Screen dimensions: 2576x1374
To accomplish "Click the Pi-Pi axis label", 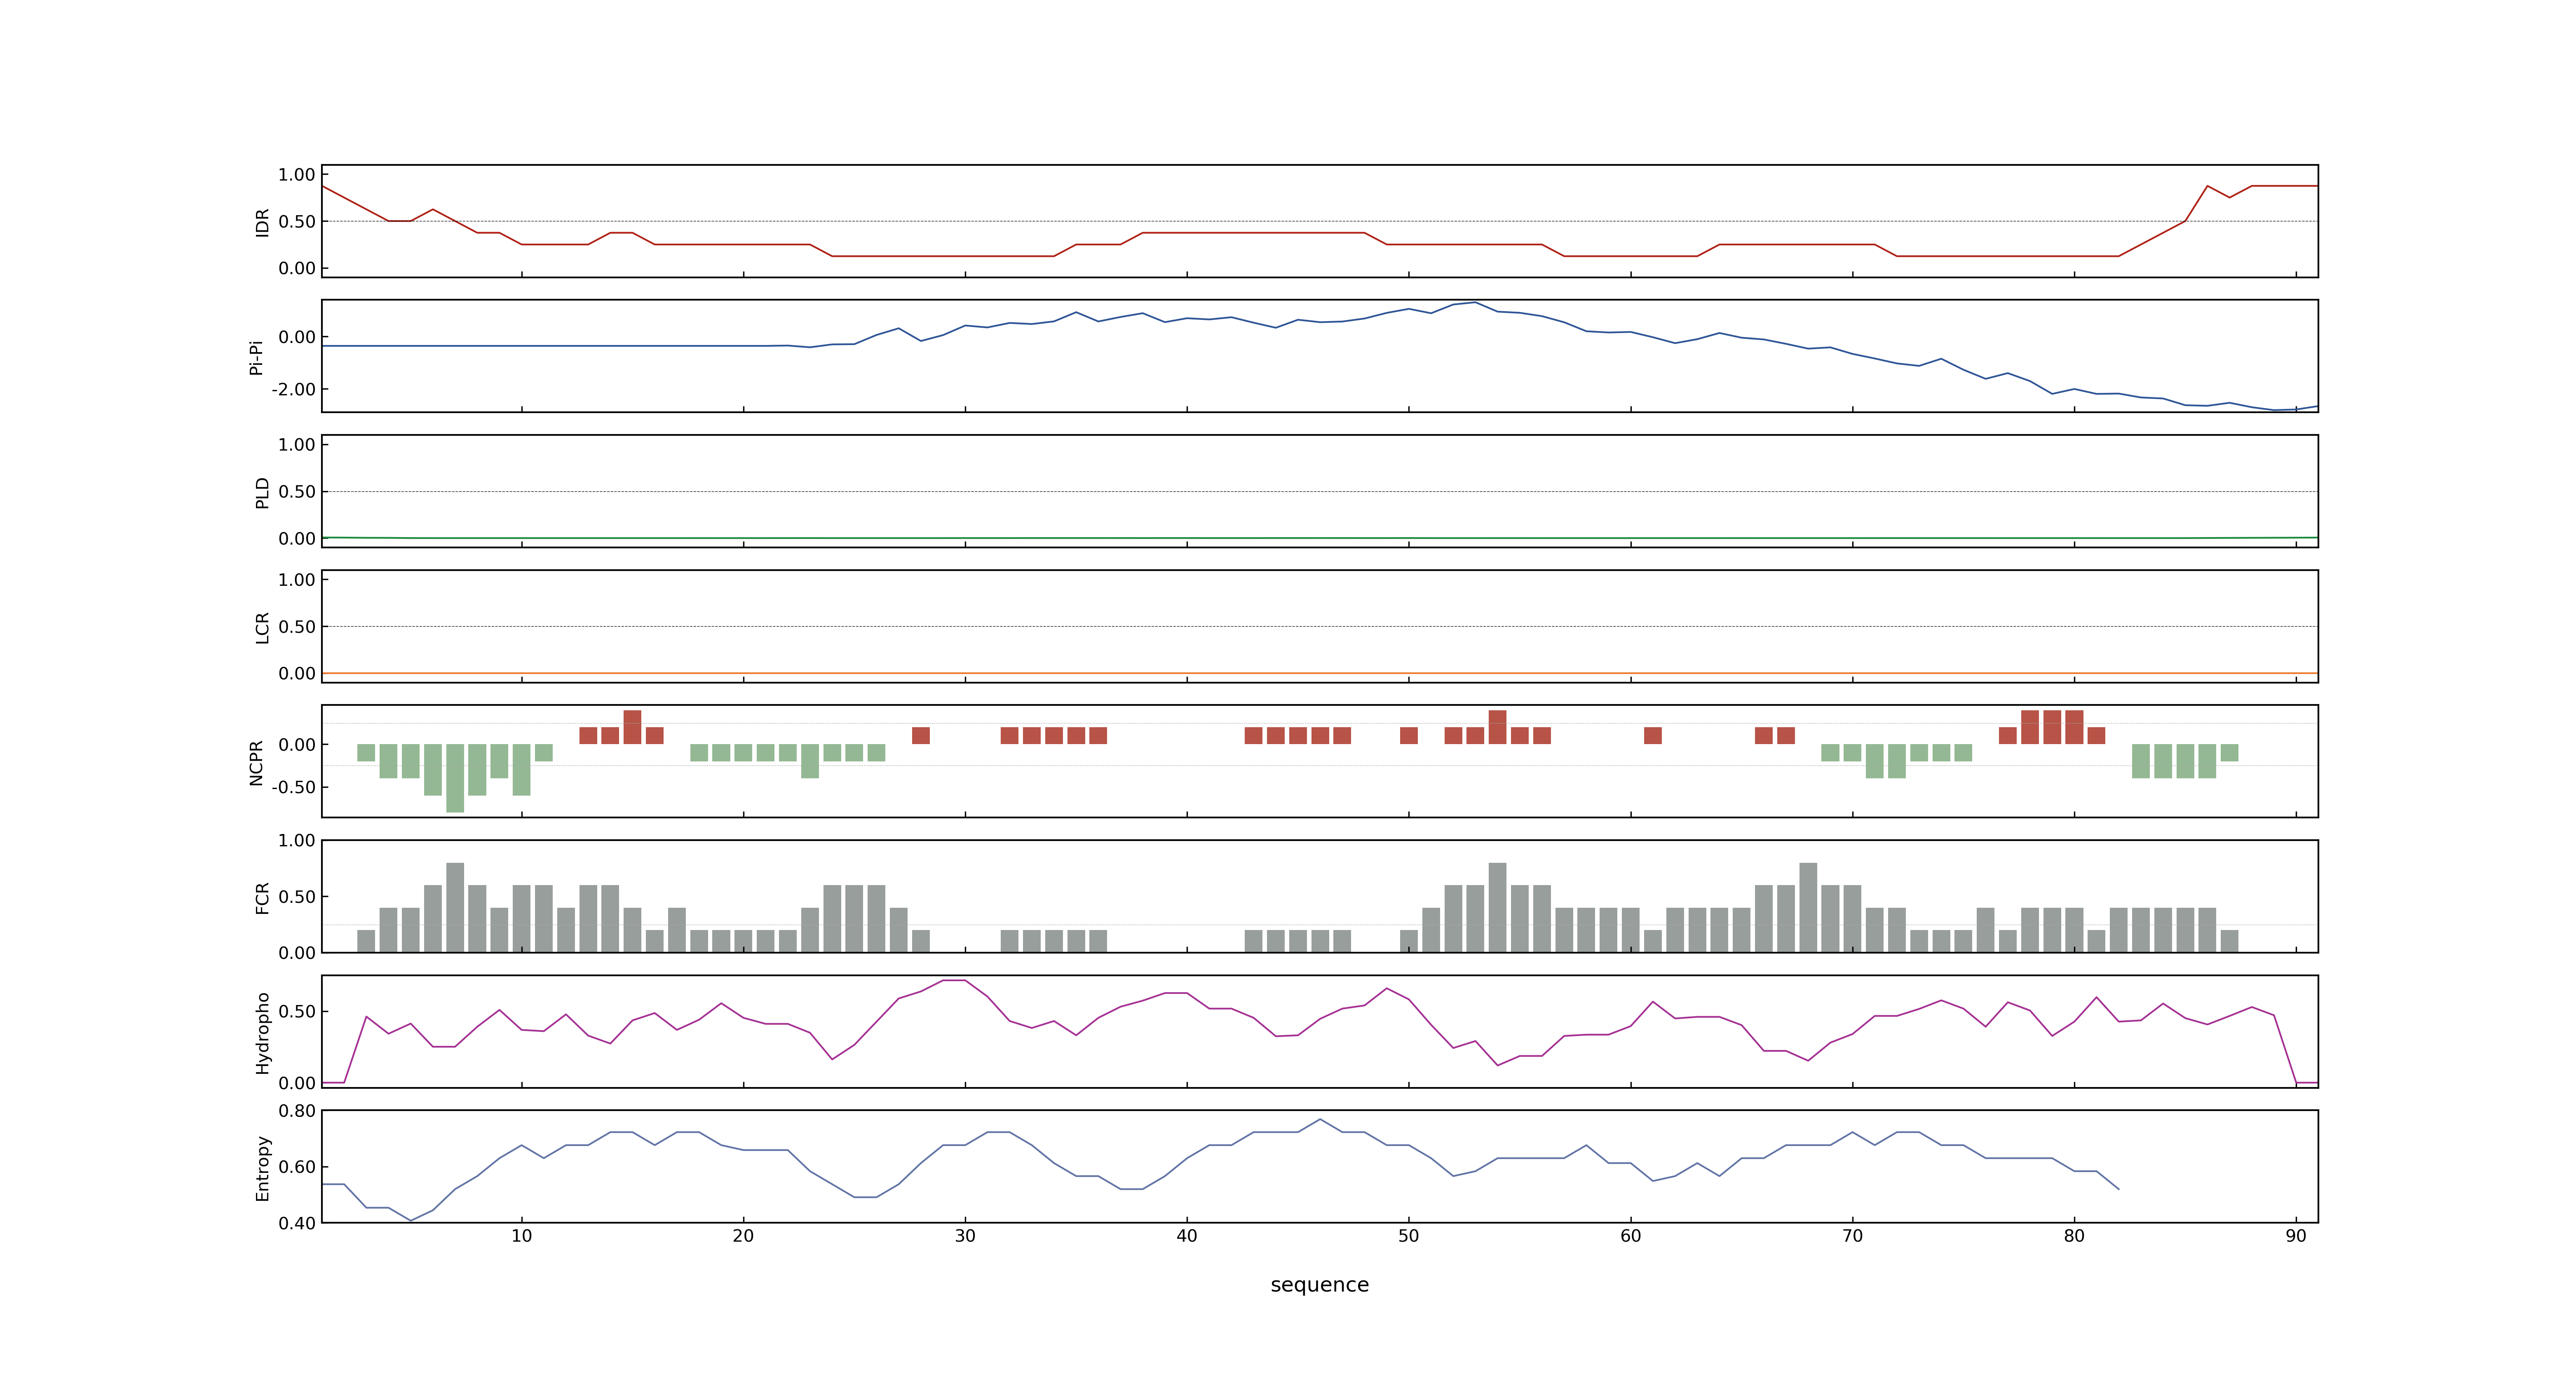I will [x=256, y=357].
